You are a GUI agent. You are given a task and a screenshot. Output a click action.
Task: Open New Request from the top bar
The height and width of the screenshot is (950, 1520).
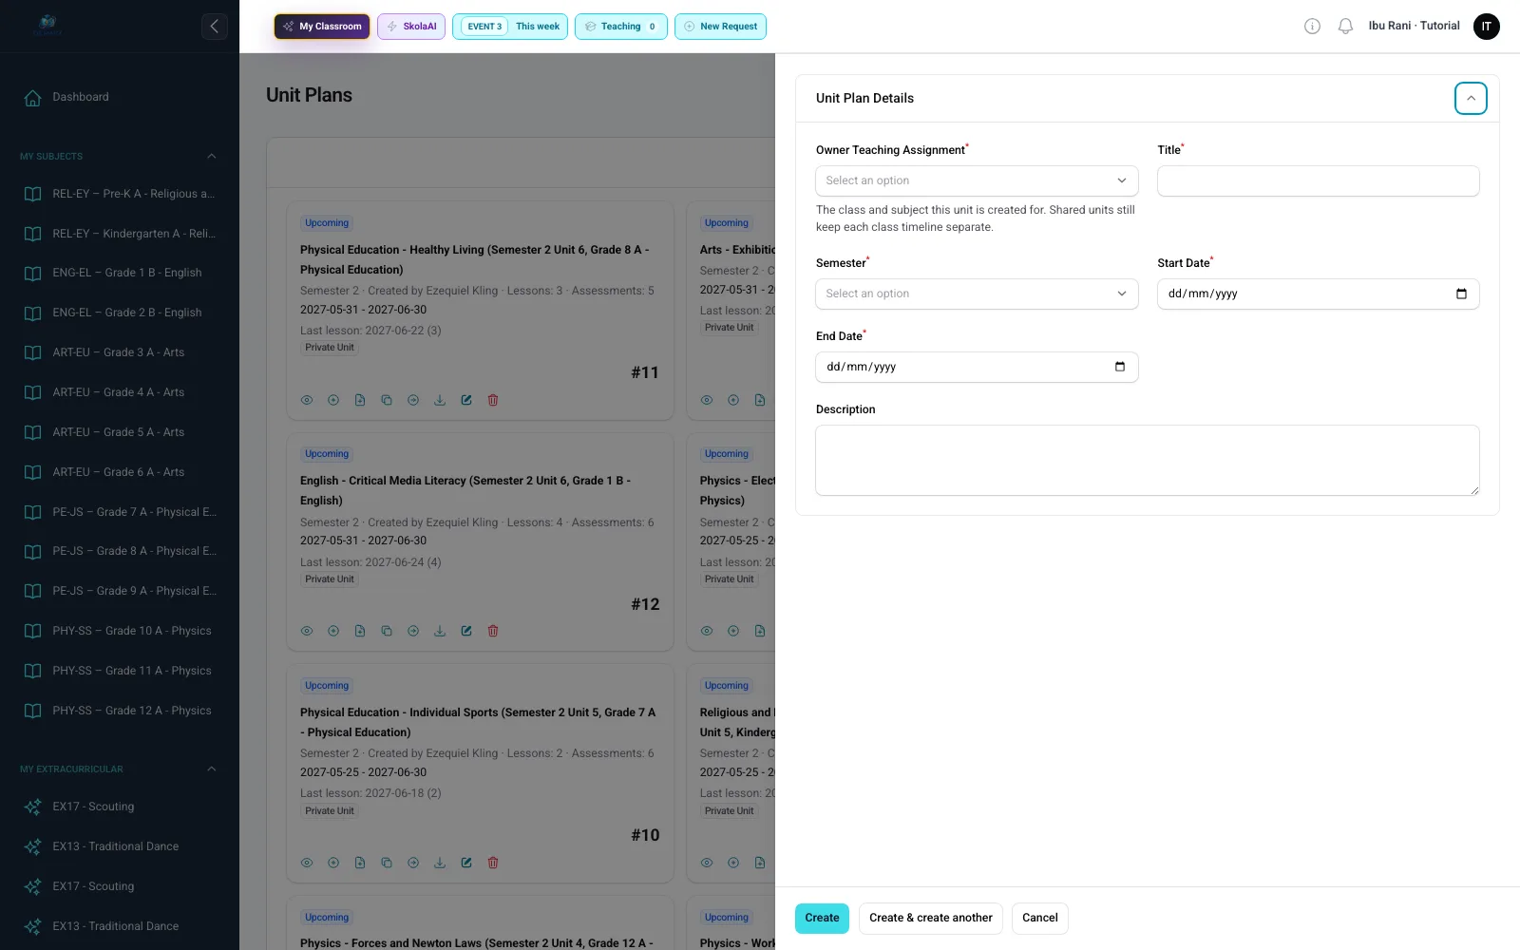pos(720,27)
